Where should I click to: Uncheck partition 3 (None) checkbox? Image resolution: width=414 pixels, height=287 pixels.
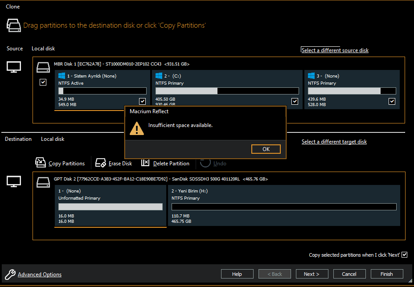392,101
